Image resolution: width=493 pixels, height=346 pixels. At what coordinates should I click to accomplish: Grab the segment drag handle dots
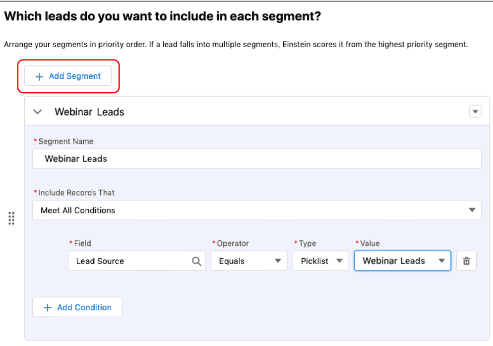(11, 218)
